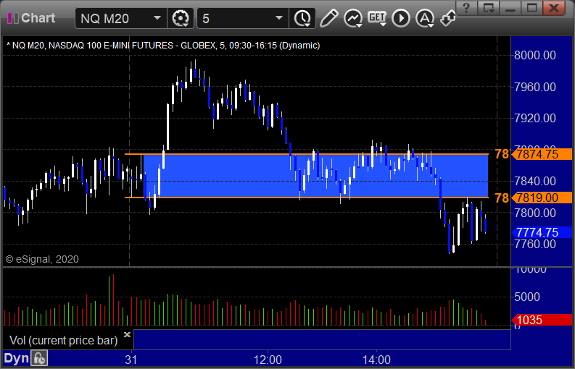The height and width of the screenshot is (369, 575).
Task: Start bar replay with play icon
Action: click(400, 18)
